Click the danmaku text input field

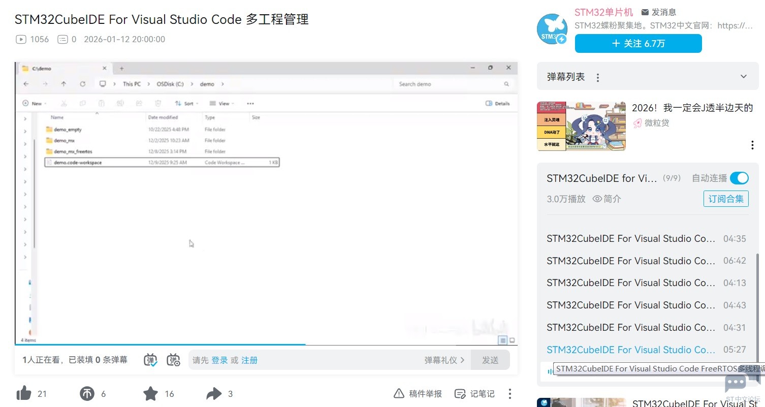pyautogui.click(x=330, y=360)
